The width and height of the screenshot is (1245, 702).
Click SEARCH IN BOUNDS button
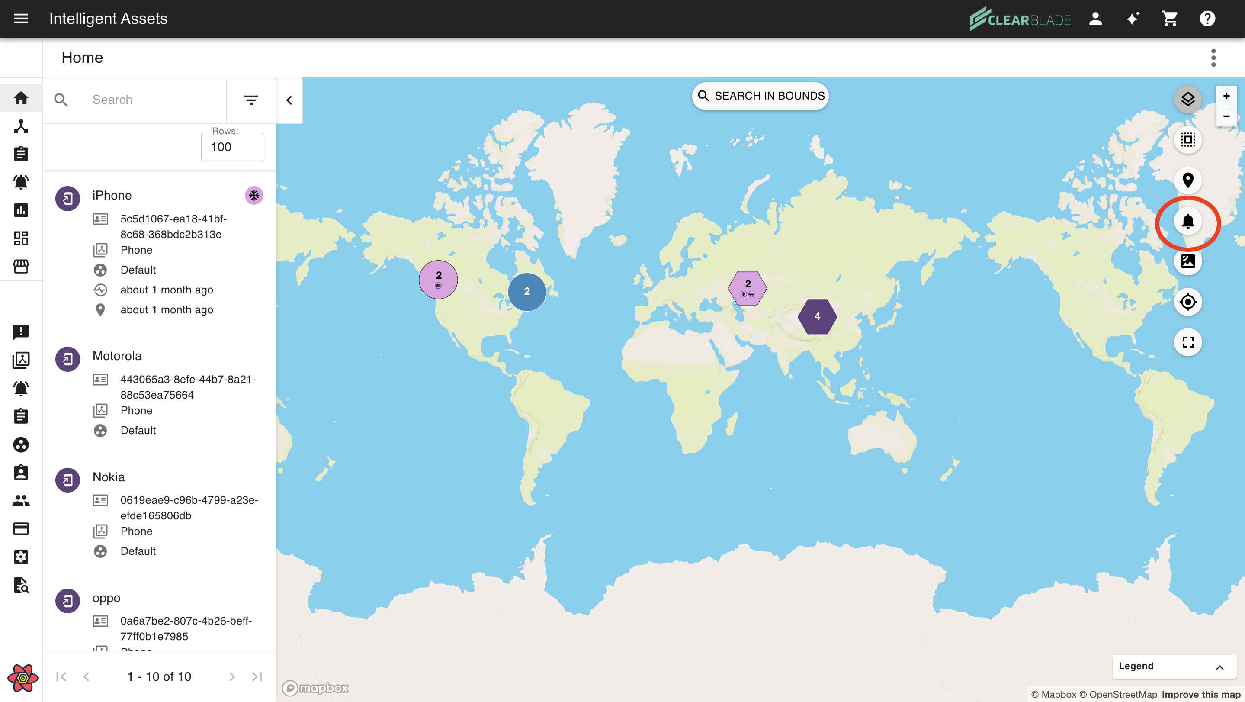point(761,96)
